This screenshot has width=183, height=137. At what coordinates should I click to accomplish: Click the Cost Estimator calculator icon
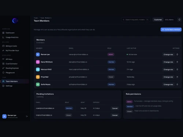pos(3,64)
